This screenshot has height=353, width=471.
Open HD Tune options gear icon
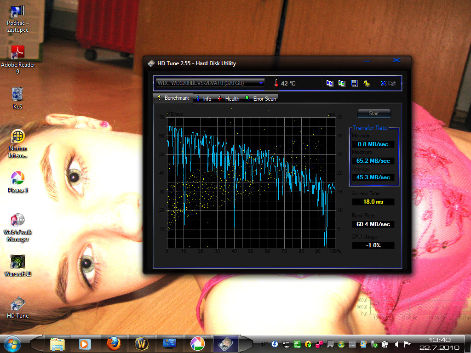367,83
